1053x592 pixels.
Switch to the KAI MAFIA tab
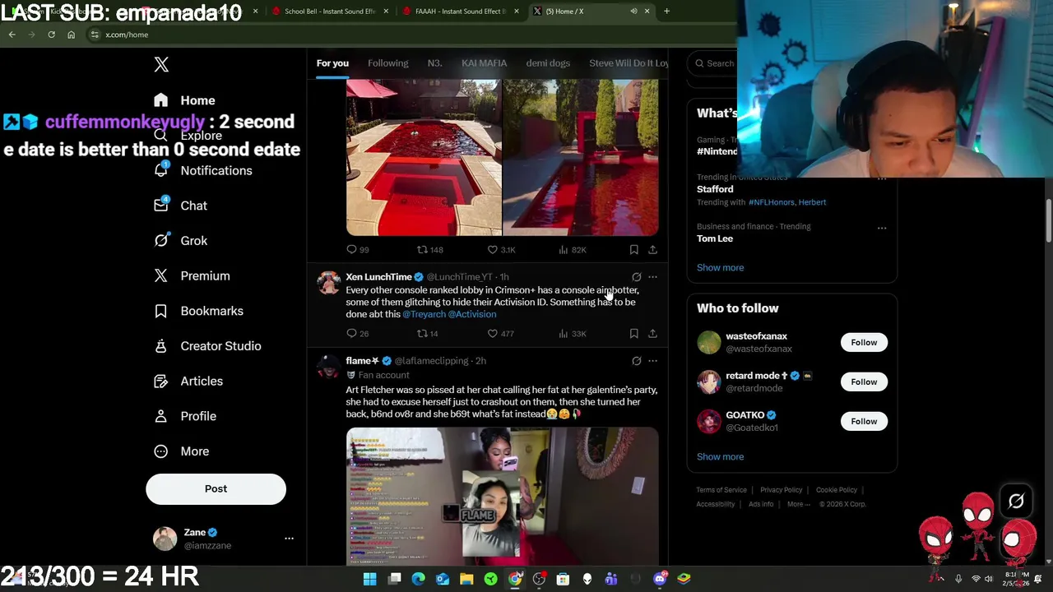coord(484,63)
